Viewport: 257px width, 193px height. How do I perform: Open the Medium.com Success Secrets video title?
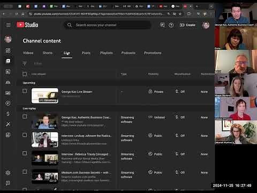(86, 173)
